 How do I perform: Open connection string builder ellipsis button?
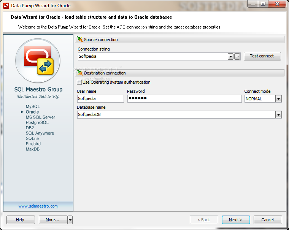coord(237,56)
